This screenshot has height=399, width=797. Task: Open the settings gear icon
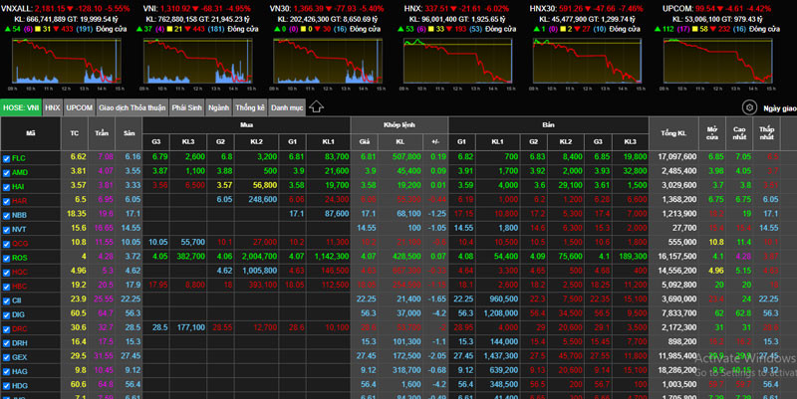tap(749, 107)
